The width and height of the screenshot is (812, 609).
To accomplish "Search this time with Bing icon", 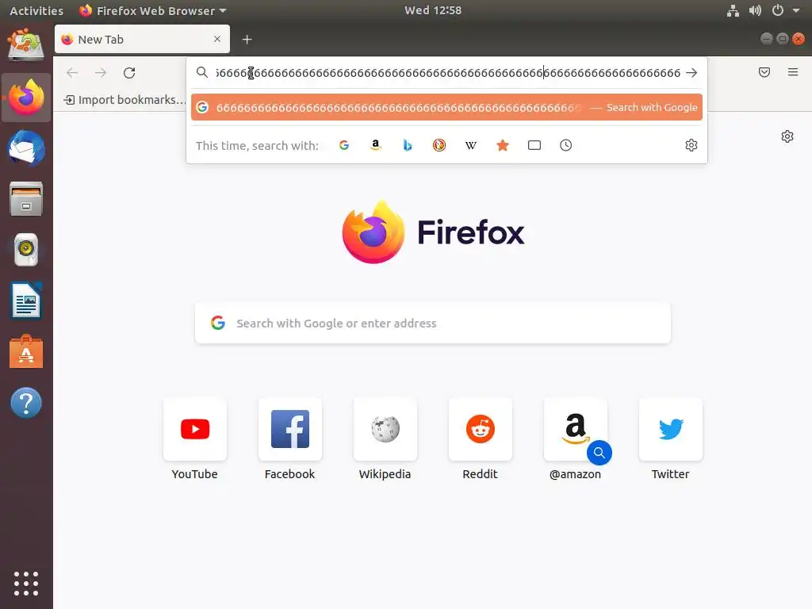I will coord(408,146).
